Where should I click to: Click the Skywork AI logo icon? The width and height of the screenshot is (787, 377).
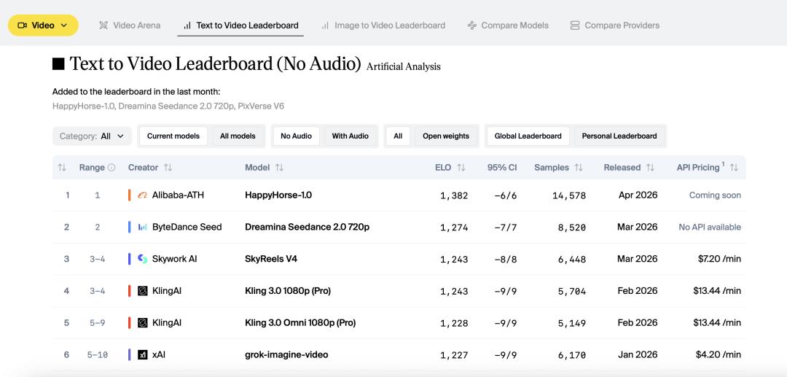click(x=143, y=259)
